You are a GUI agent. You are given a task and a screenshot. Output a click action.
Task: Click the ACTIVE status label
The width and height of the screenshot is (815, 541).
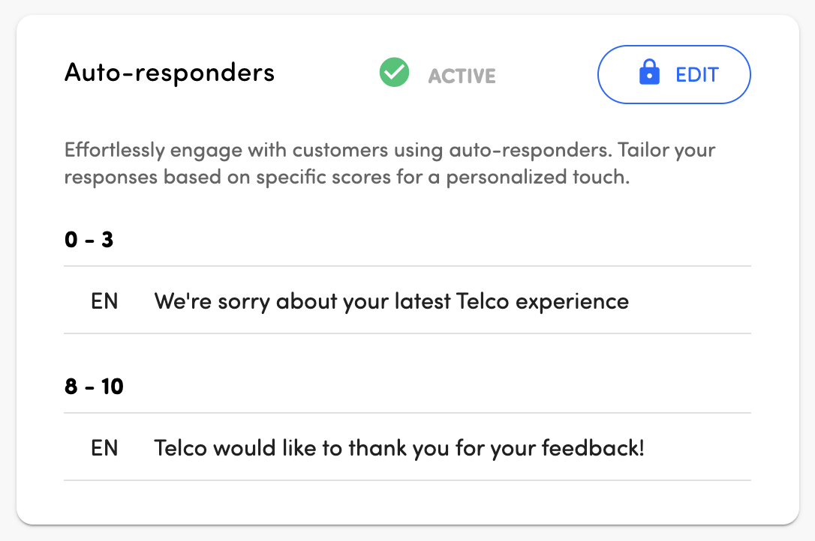point(462,76)
